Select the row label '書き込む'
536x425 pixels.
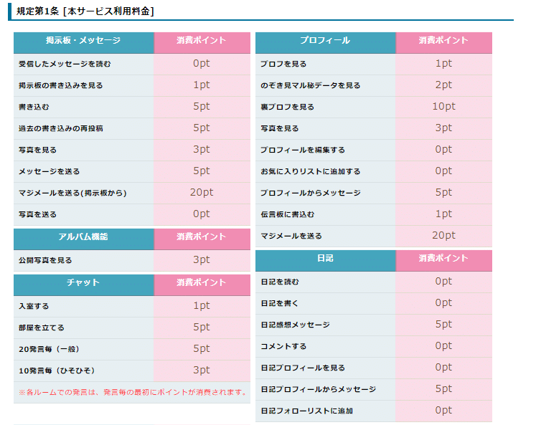tap(34, 107)
